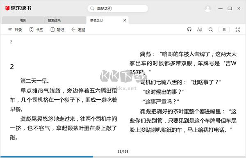Maximize the 京东读书 window
Image resolution: width=246 pixels, height=158 pixels.
point(230,9)
